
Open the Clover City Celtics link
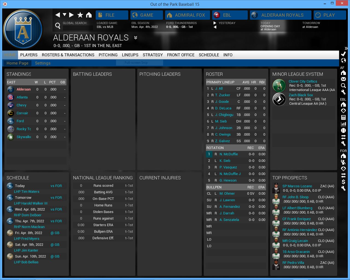coord(303,81)
